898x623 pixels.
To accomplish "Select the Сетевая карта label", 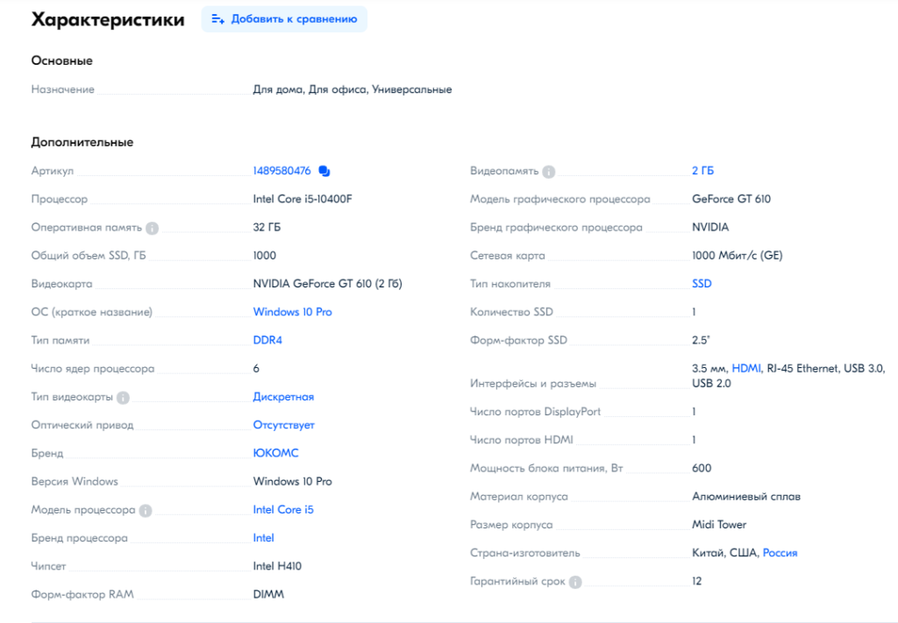I will [508, 255].
